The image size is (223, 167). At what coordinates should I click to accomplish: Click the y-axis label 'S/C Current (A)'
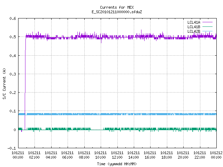(4, 83)
